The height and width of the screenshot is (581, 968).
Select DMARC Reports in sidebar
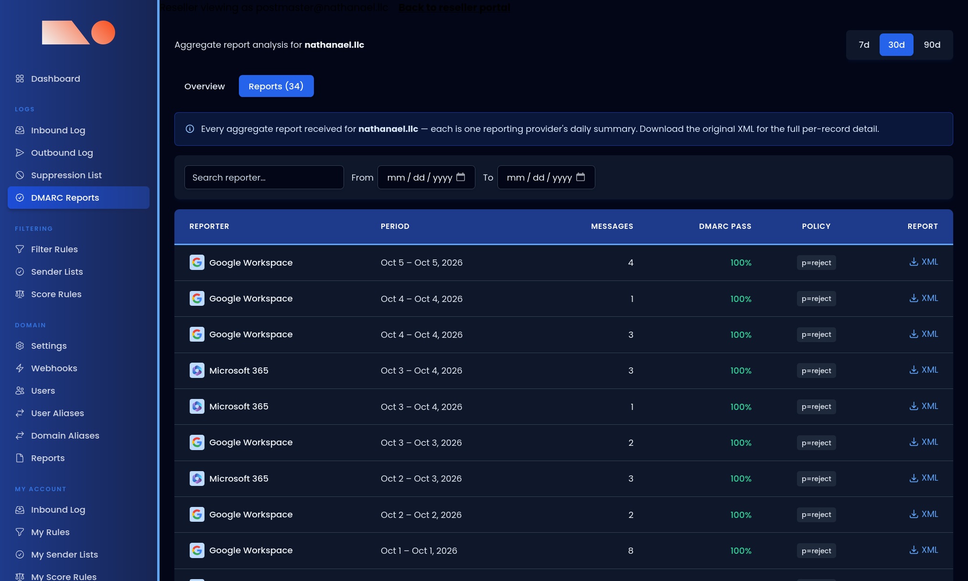point(78,198)
